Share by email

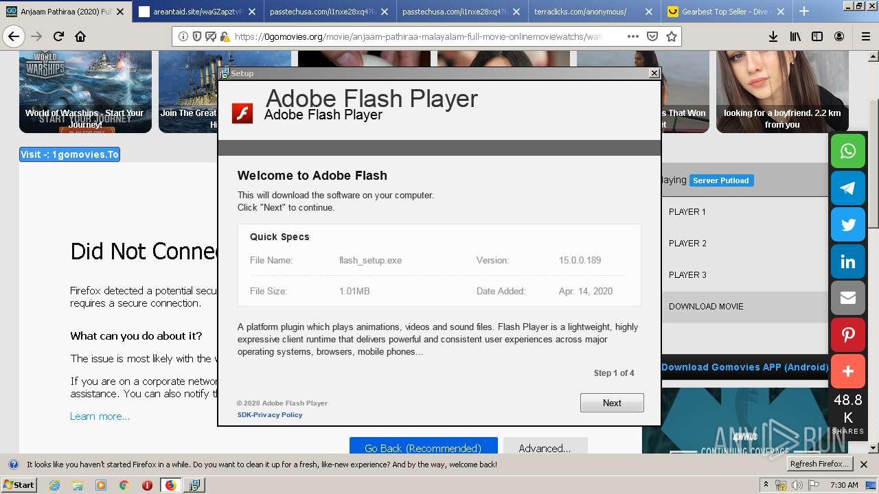848,298
